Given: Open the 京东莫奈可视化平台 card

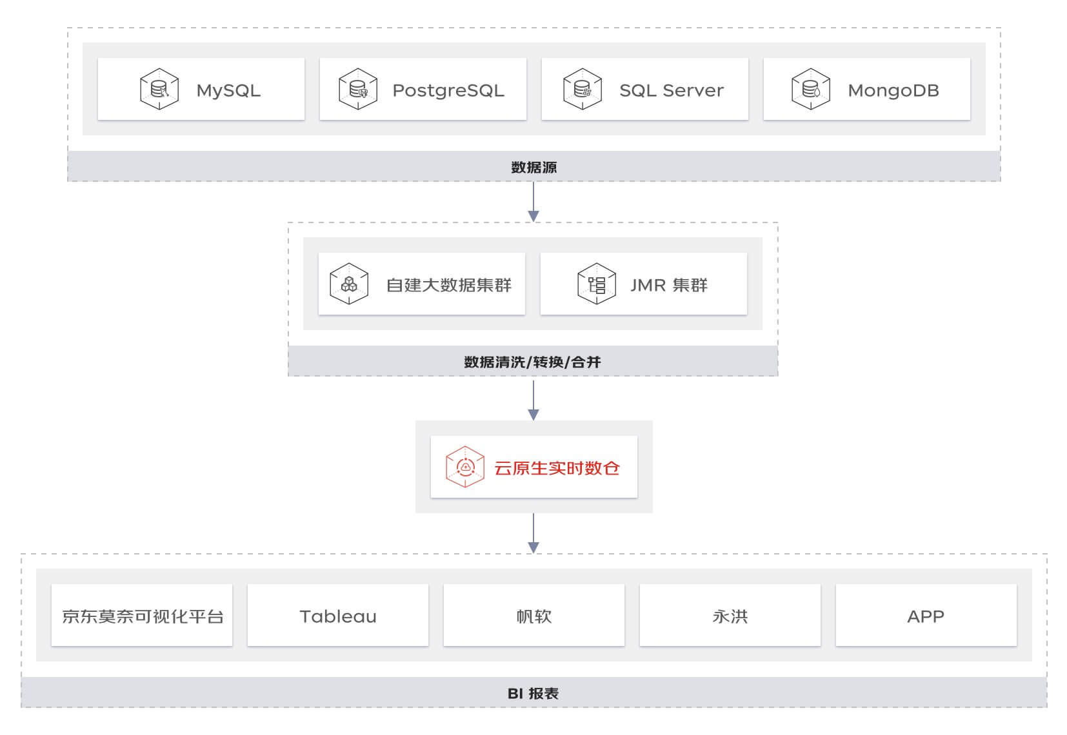Looking at the screenshot, I should [x=142, y=615].
